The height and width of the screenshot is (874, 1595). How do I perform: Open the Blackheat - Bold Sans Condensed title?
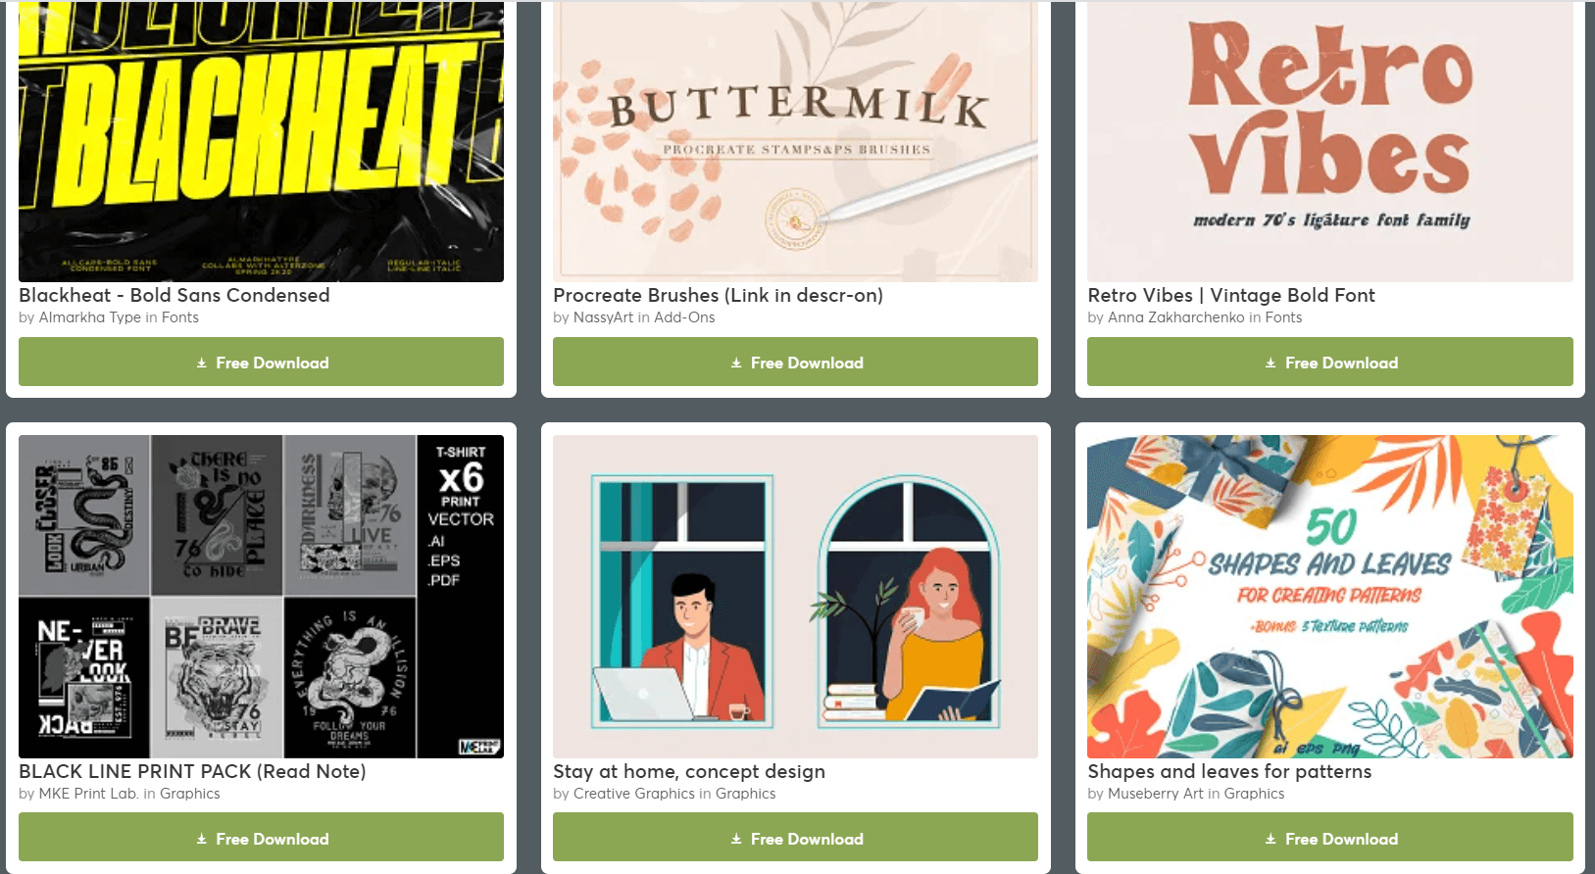point(174,295)
